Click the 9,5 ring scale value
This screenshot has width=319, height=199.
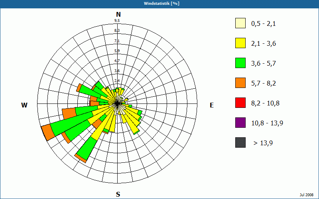pos(117,21)
